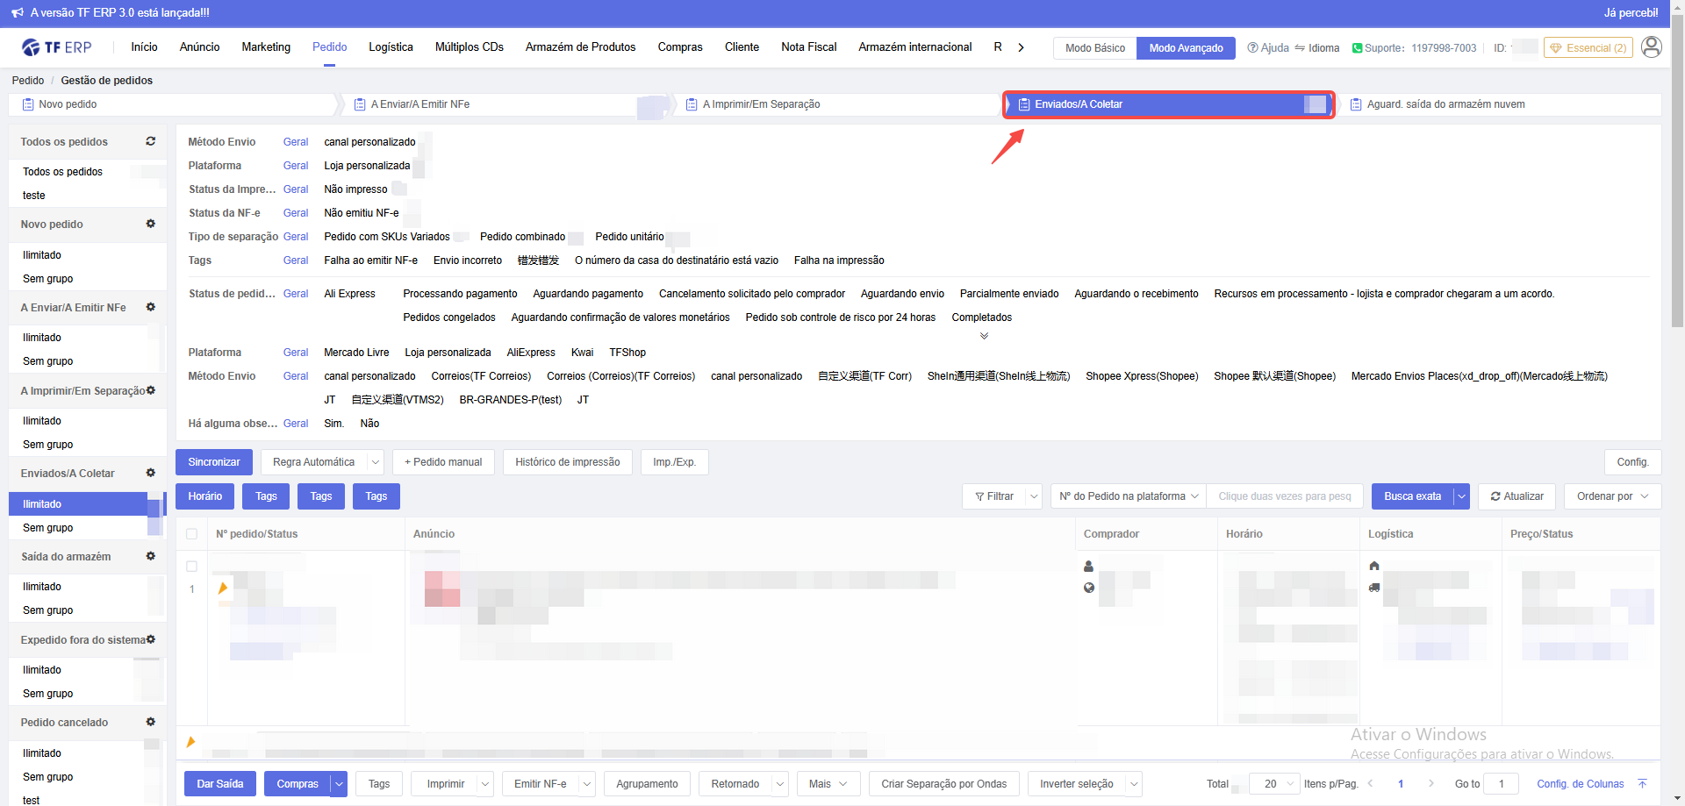Open Nº do Pedido na plataforma selector
Screen dimensions: 1685x806
(x=1128, y=496)
